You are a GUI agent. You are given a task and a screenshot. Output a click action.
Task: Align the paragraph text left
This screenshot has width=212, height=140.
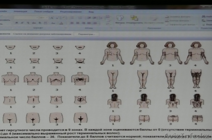coord(72,23)
